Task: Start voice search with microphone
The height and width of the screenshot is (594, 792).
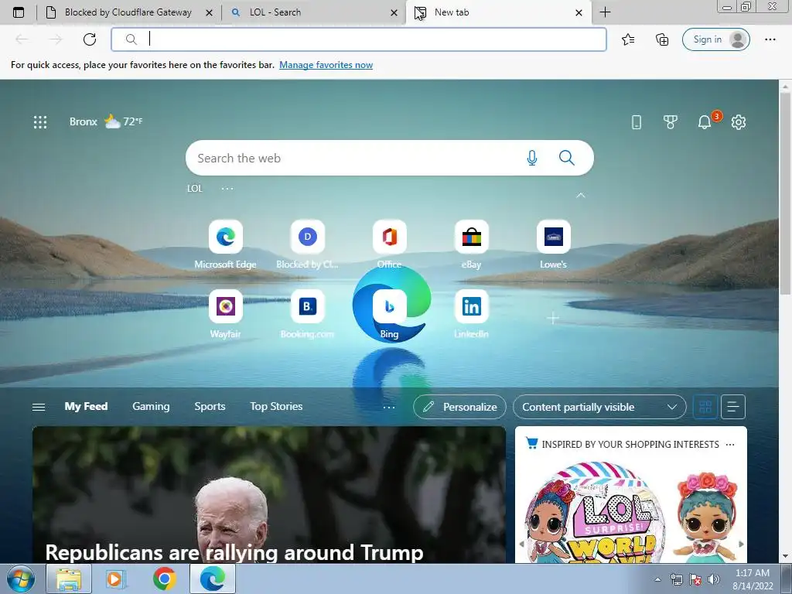Action: [x=531, y=158]
